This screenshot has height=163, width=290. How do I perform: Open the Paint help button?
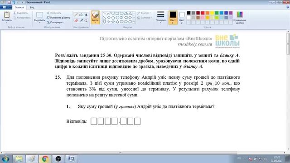click(x=288, y=7)
